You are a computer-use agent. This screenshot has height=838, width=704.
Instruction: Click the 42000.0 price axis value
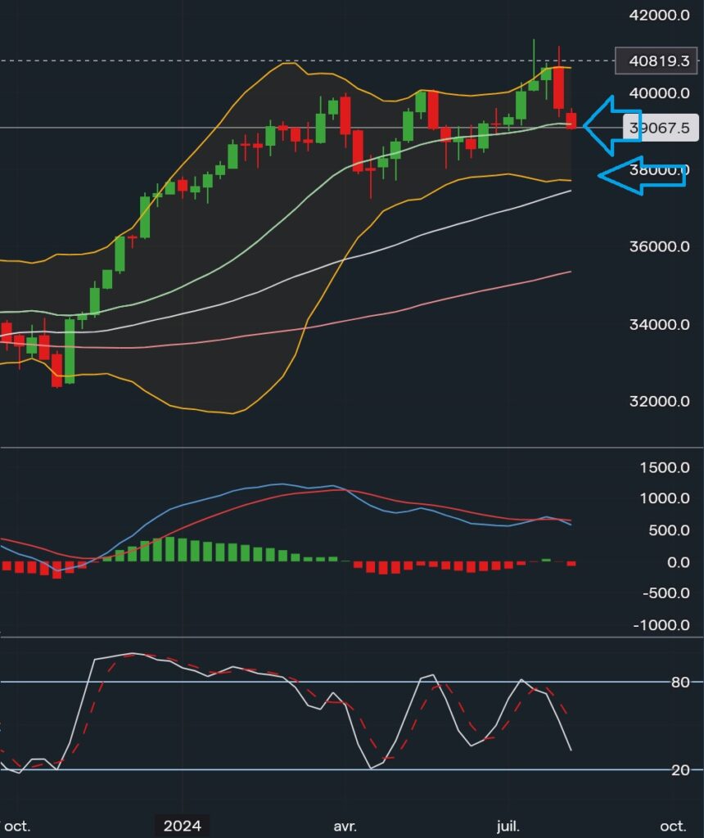pos(659,15)
